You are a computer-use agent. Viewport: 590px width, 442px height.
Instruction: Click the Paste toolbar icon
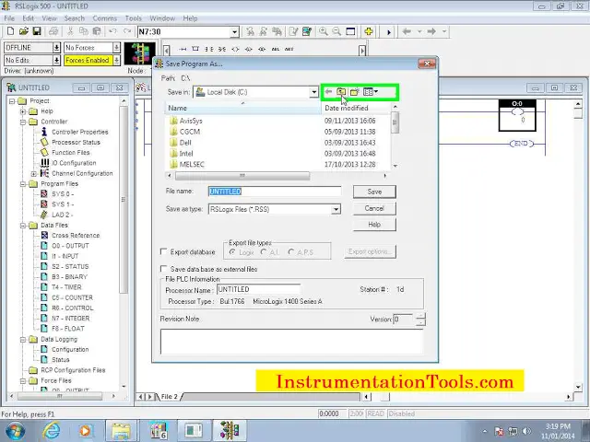point(97,31)
